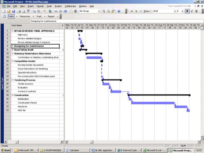
Task: Toggle Italic formatting button
Action: tap(192, 11)
